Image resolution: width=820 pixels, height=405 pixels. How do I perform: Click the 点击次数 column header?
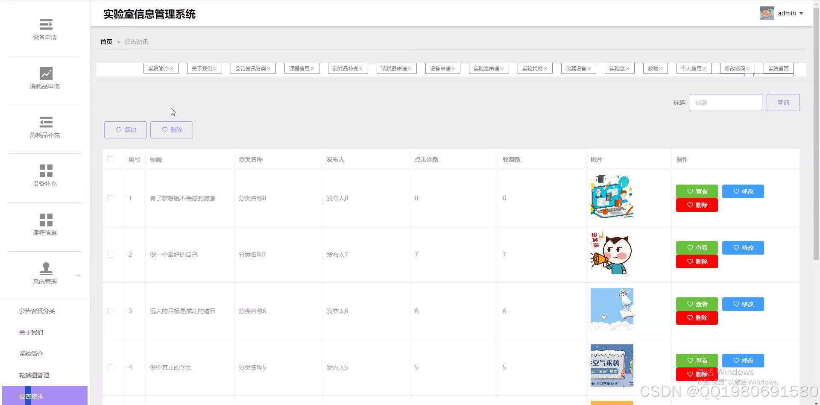coord(427,159)
